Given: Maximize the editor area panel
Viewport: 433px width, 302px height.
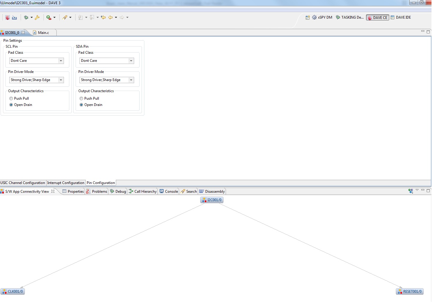Looking at the screenshot, I should pos(428,32).
